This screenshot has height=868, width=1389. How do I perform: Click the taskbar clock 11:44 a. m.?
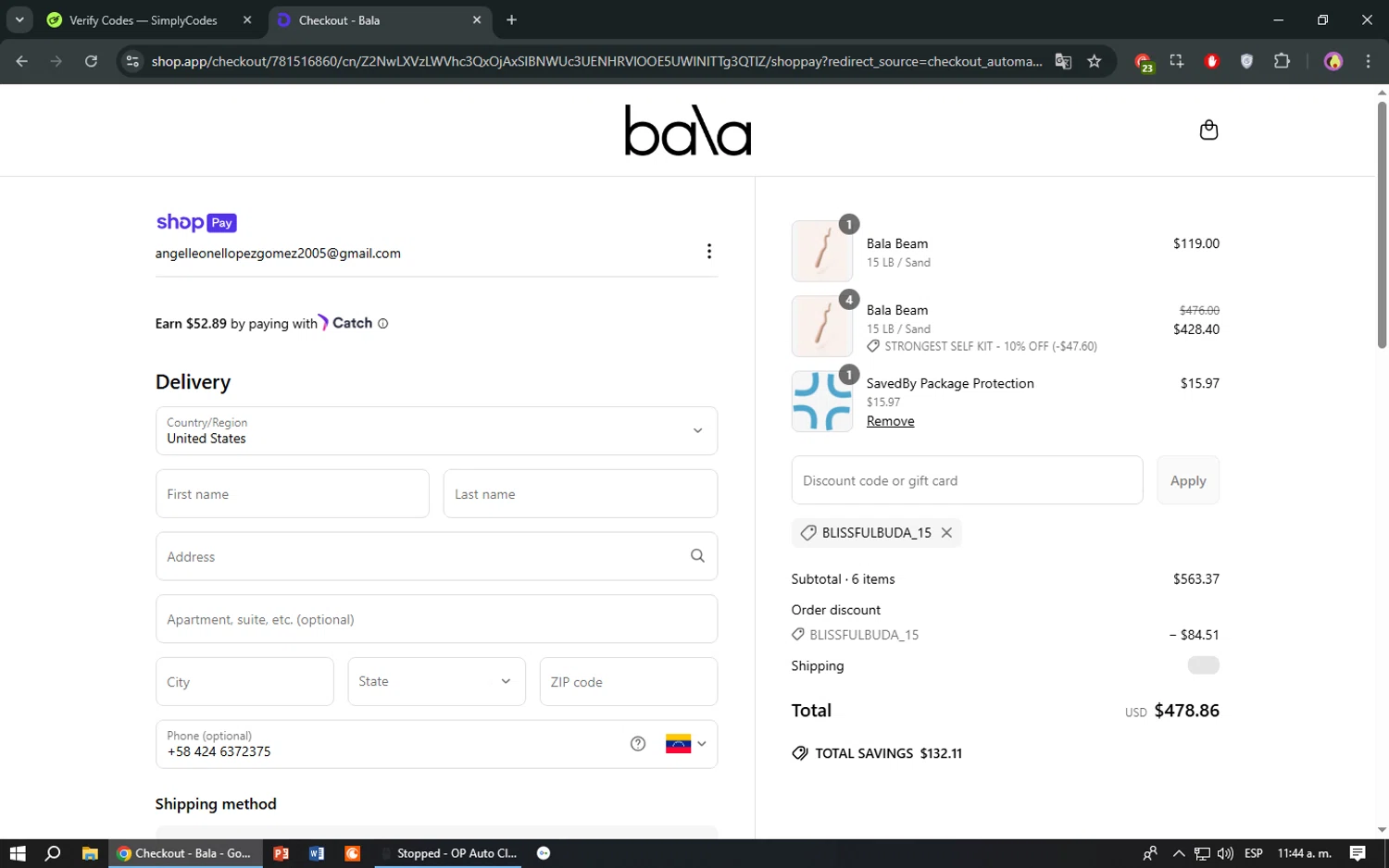coord(1304,853)
